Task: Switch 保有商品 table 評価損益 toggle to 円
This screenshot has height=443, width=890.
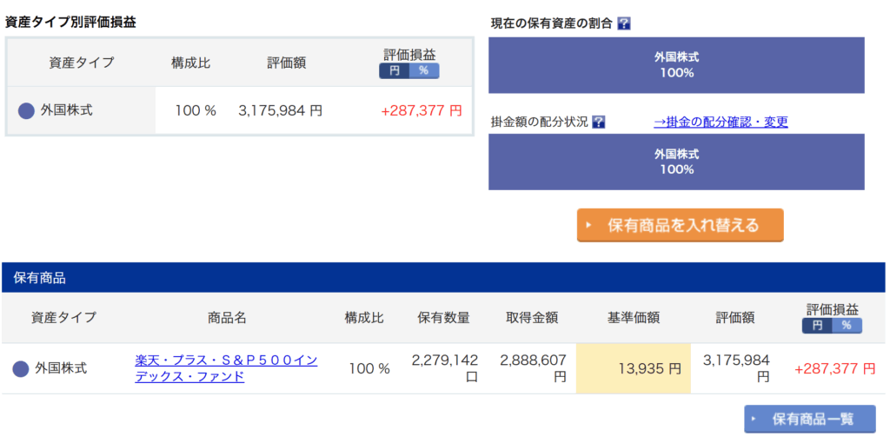Action: pos(817,326)
